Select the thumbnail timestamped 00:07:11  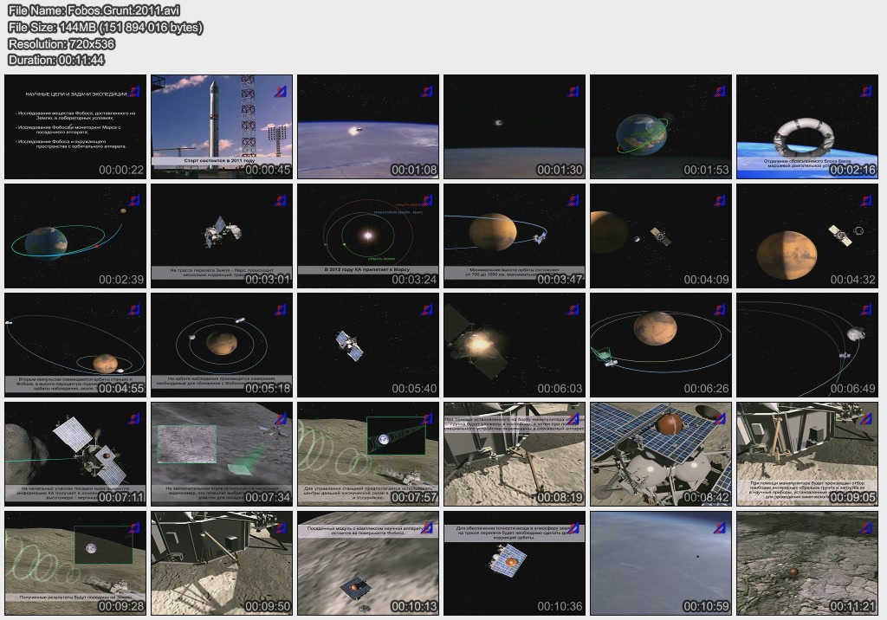75,454
